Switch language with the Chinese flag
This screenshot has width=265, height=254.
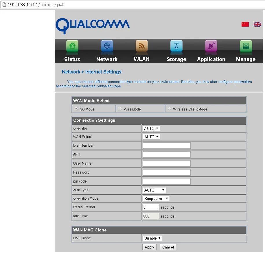coord(245,24)
